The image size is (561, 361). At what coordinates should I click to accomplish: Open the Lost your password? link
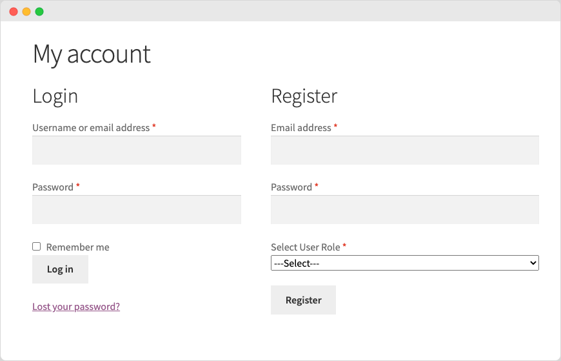76,307
